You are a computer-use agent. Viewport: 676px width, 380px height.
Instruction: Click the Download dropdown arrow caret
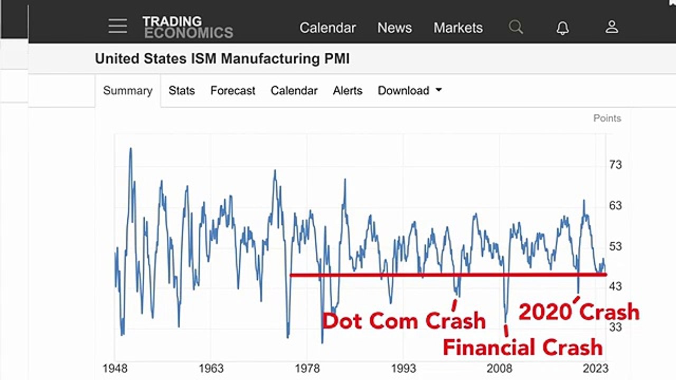(438, 90)
